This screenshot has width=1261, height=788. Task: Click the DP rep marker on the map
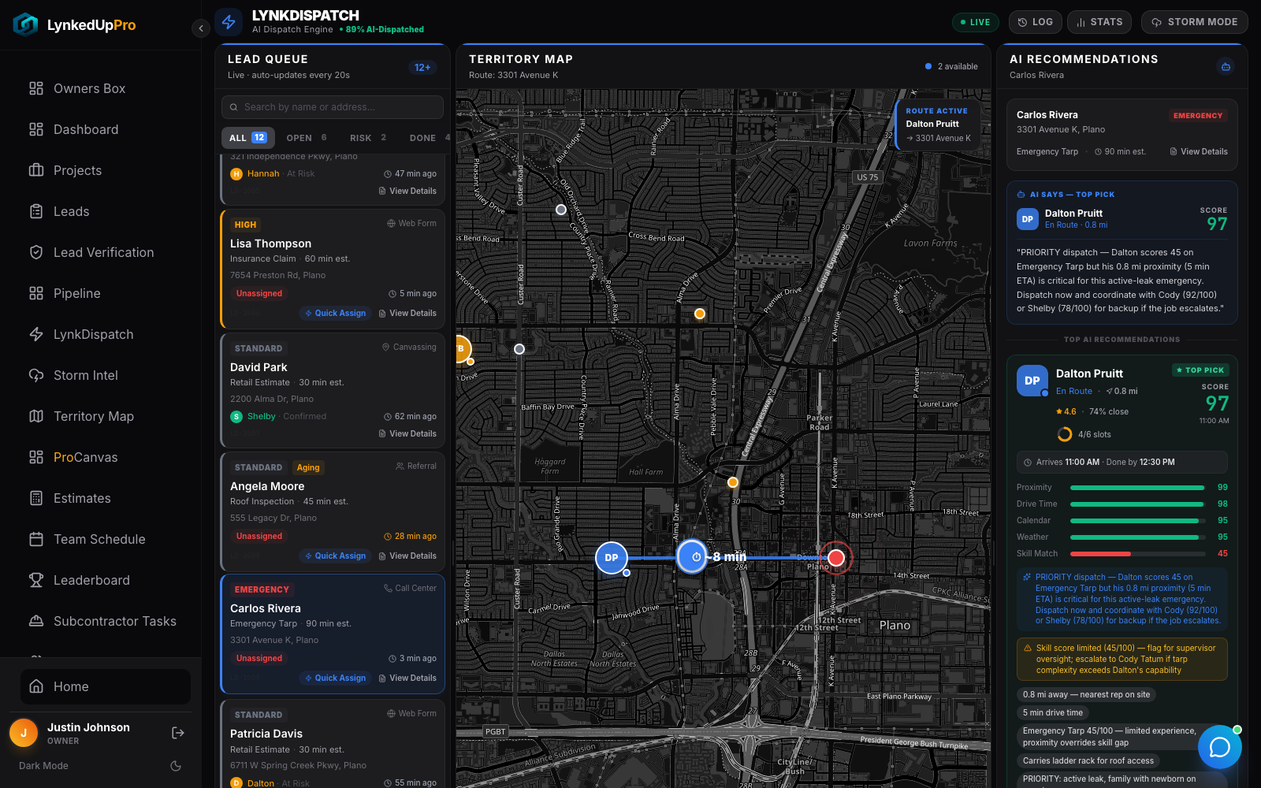tap(612, 558)
